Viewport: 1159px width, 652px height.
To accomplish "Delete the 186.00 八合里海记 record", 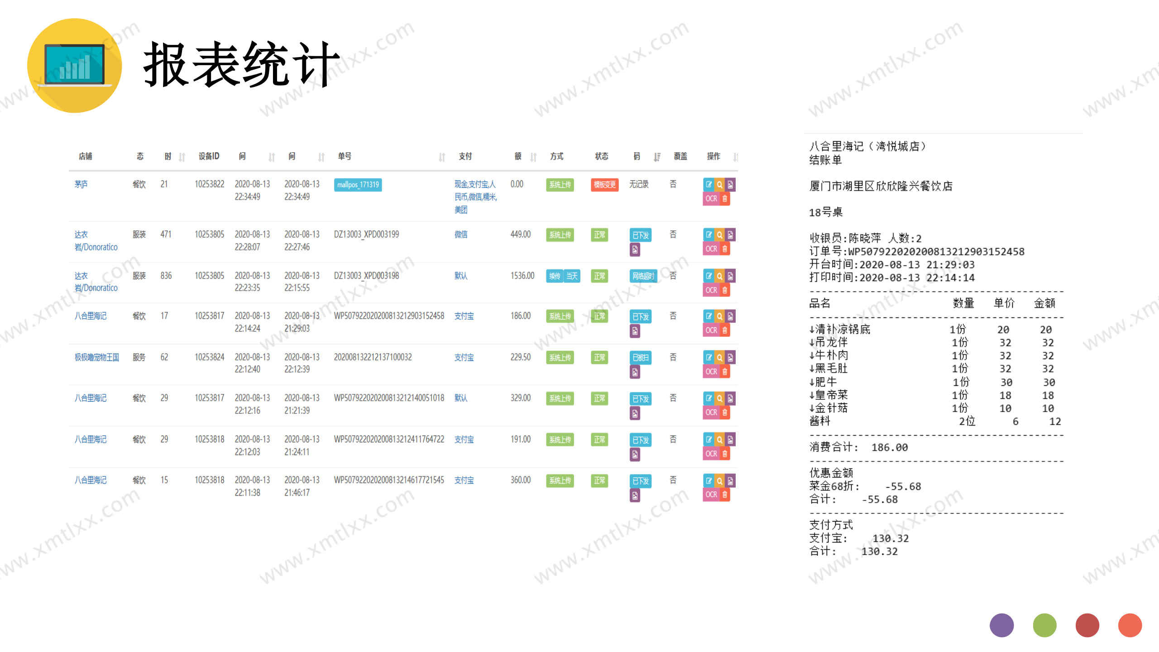I will tap(725, 331).
